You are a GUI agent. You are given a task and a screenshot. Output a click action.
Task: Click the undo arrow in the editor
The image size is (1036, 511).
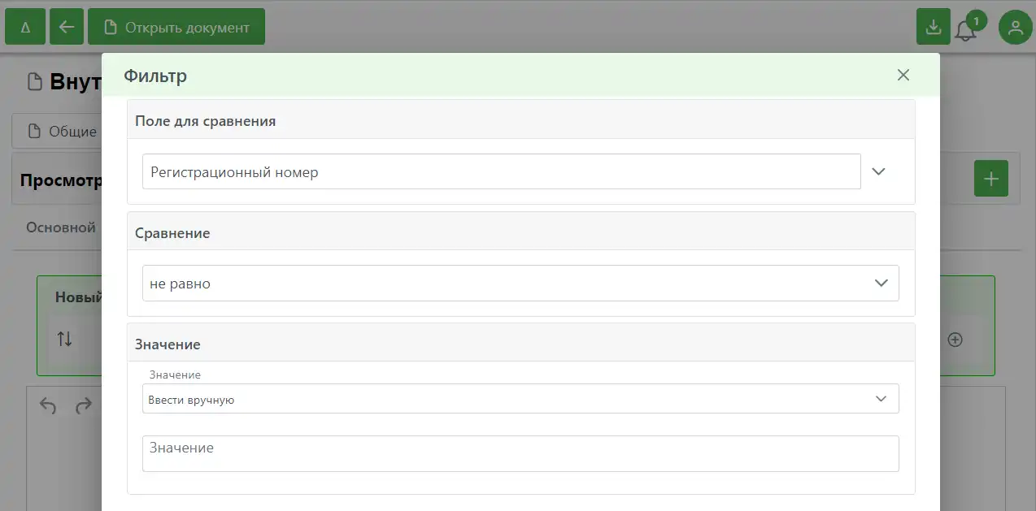pos(48,405)
